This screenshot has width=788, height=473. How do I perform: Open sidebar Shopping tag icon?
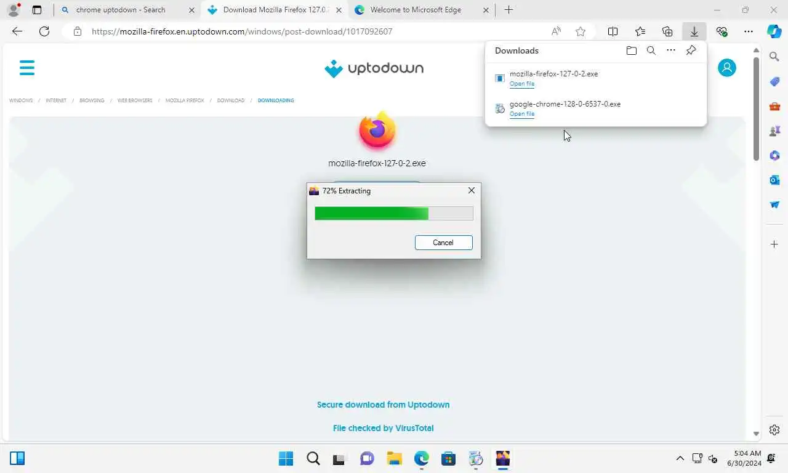click(774, 81)
